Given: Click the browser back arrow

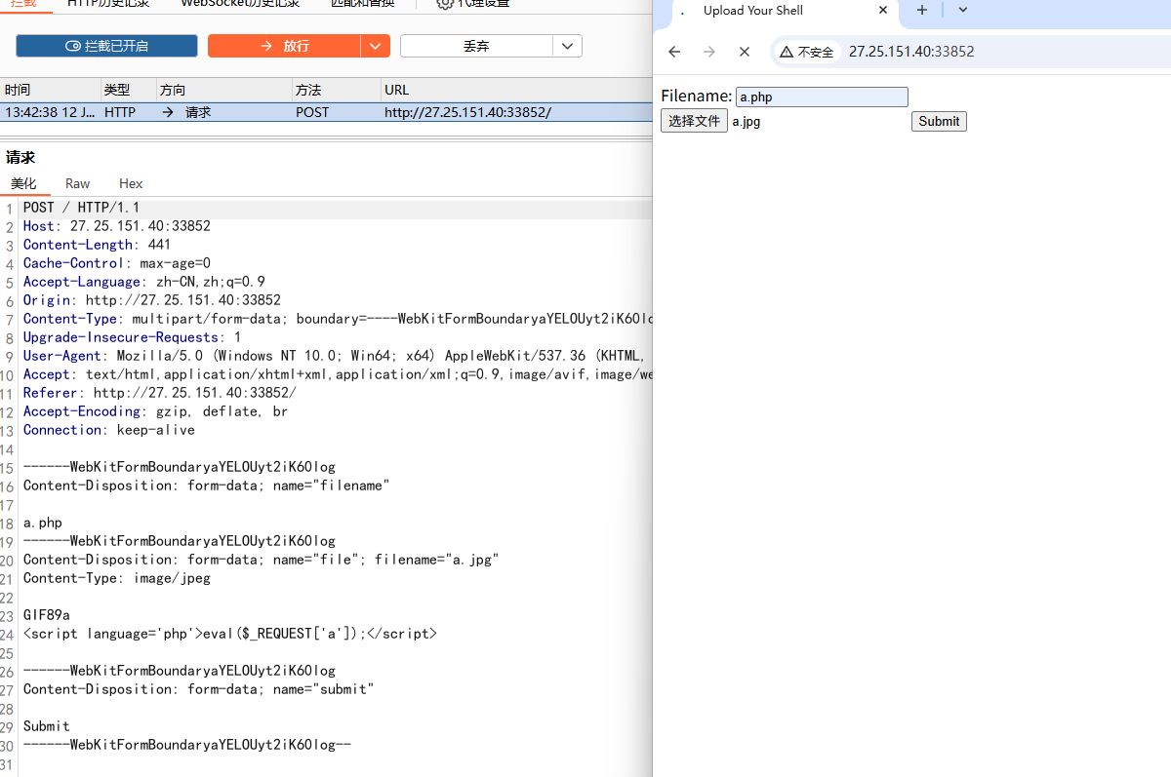Looking at the screenshot, I should [x=674, y=52].
